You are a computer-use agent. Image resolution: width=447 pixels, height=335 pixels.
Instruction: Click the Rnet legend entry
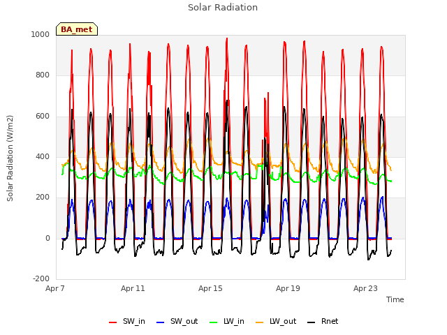pyautogui.click(x=323, y=321)
